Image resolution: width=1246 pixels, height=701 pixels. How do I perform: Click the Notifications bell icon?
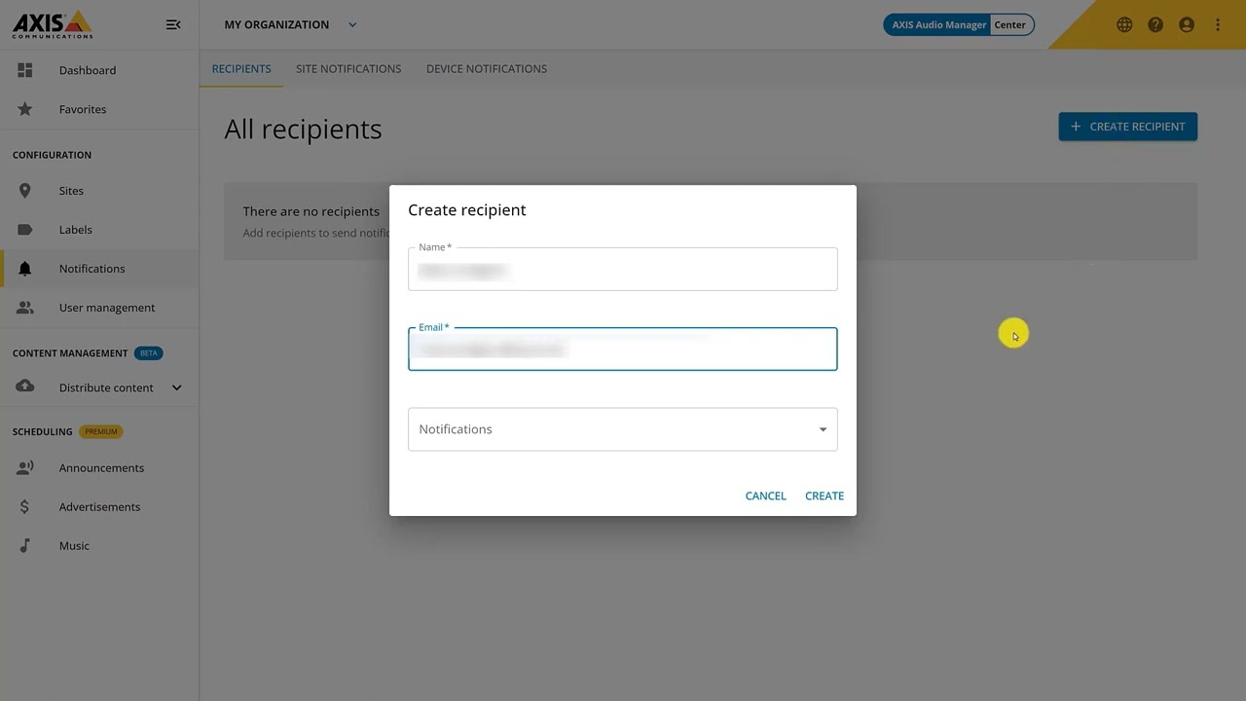[25, 269]
